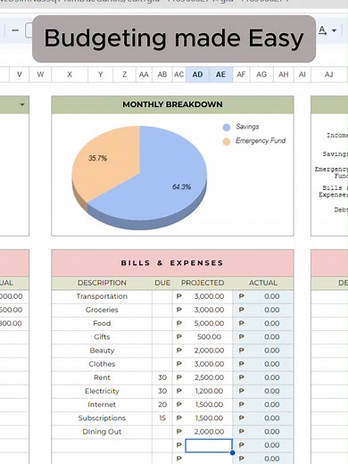Select the Rent description cell
Screen dimensions: 348x464
[x=102, y=377]
